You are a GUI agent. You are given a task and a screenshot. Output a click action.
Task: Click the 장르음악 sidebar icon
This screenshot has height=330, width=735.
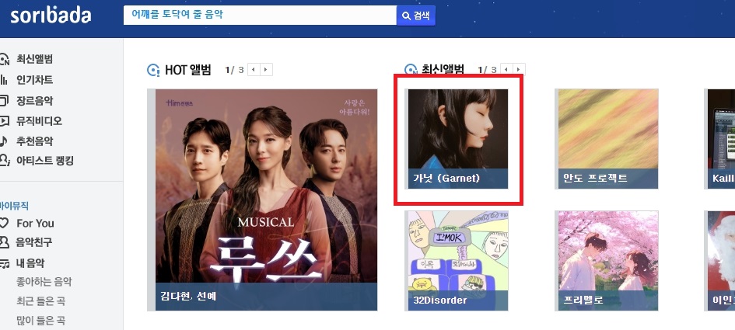coord(4,100)
